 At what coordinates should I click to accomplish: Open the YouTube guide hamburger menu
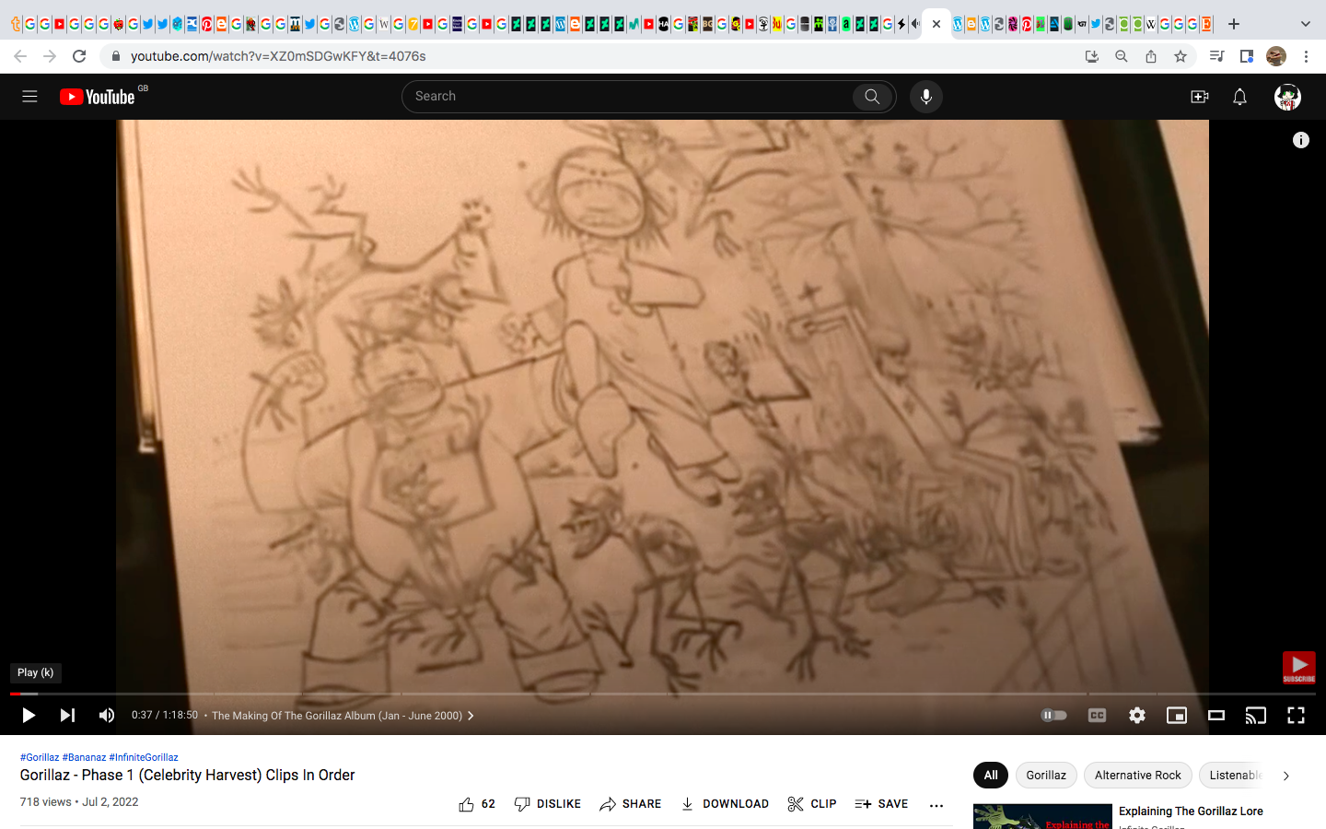[x=29, y=97]
